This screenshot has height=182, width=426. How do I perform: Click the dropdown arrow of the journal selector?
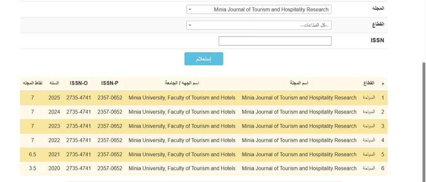point(190,10)
